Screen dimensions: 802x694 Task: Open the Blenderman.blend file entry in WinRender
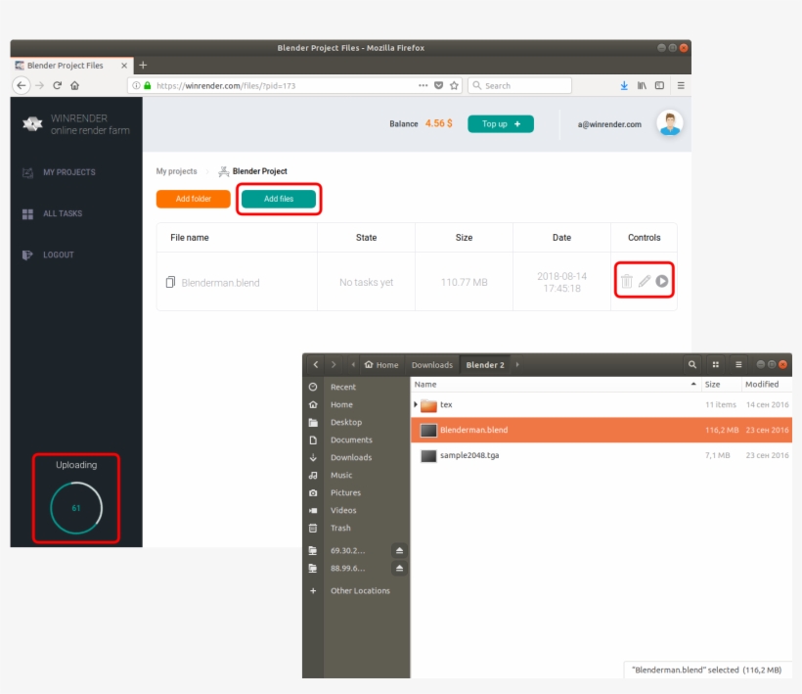[220, 283]
